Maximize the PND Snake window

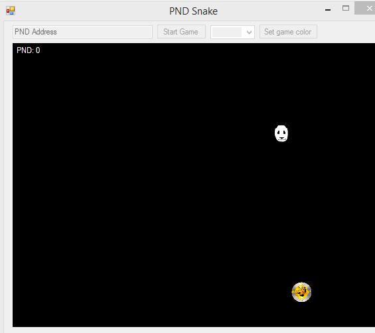(346, 9)
